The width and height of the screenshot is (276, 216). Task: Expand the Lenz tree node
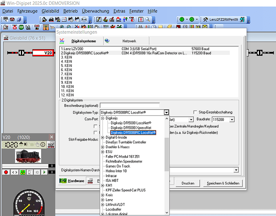tap(103, 200)
